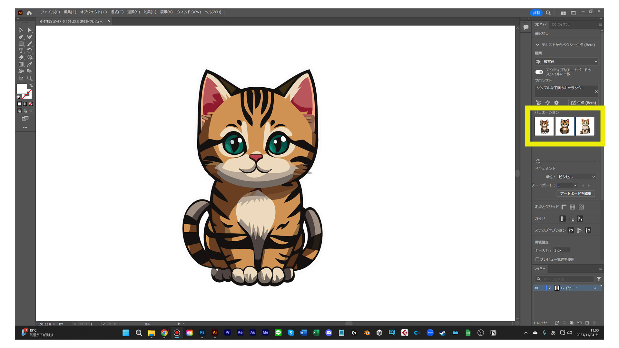Click the white fill color swatch

(22, 89)
